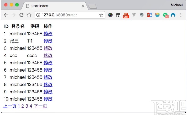Click the blue bowl-shaped extension icon

pos(157,15)
